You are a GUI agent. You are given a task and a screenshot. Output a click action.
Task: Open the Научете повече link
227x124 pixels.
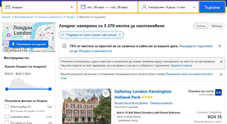click(181, 66)
